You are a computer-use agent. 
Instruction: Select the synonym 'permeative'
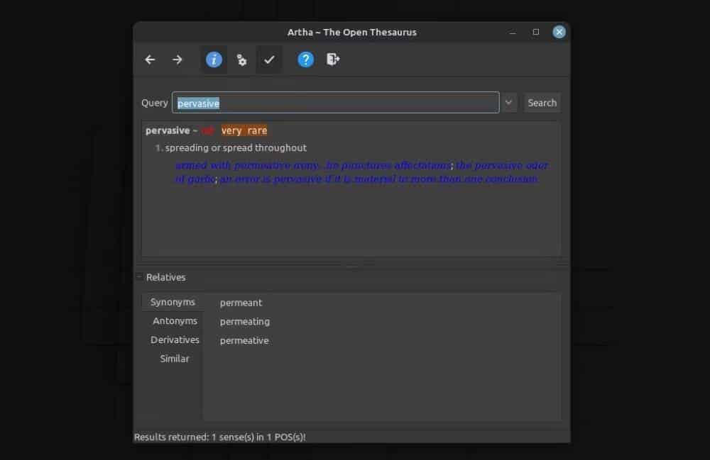point(244,340)
